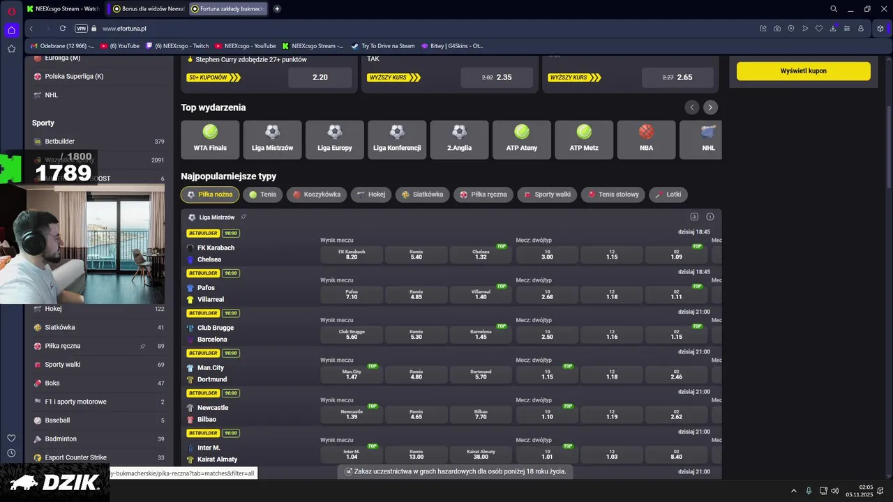Click the snapshot camera icon in toolbar
This screenshot has width=893, height=502.
[777, 29]
